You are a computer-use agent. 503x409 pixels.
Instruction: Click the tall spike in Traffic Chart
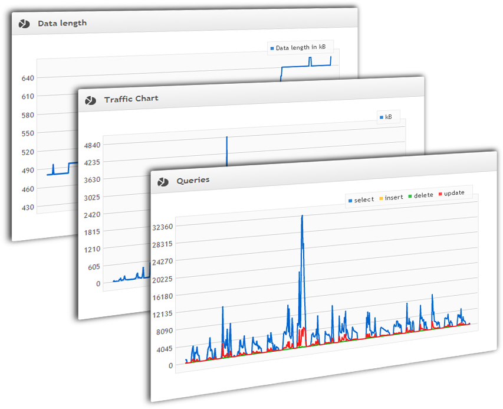[227, 151]
